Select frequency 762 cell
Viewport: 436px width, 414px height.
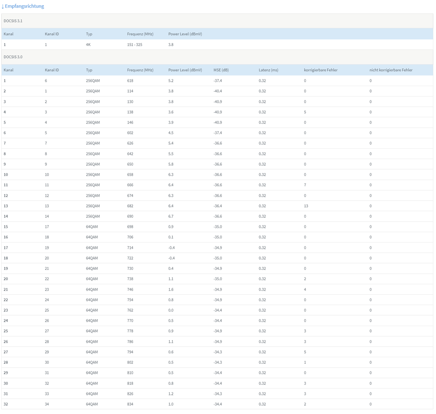[130, 310]
